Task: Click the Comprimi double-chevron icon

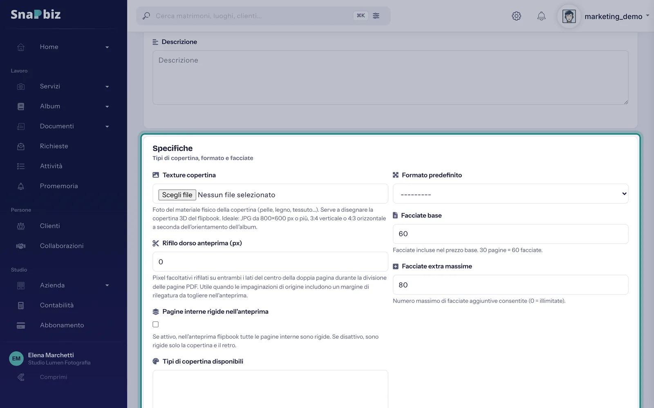Action: (21, 377)
